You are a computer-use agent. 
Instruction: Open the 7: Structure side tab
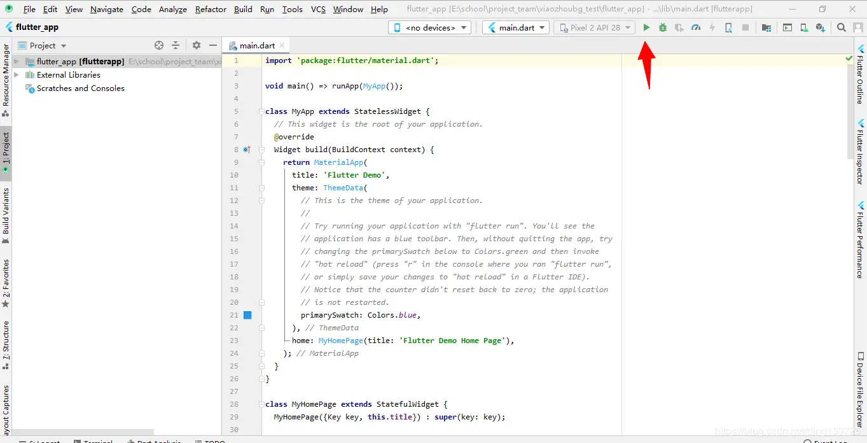pyautogui.click(x=6, y=344)
